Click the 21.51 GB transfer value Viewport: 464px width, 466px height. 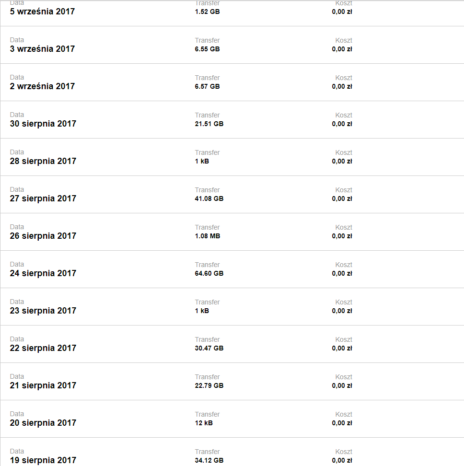[209, 124]
